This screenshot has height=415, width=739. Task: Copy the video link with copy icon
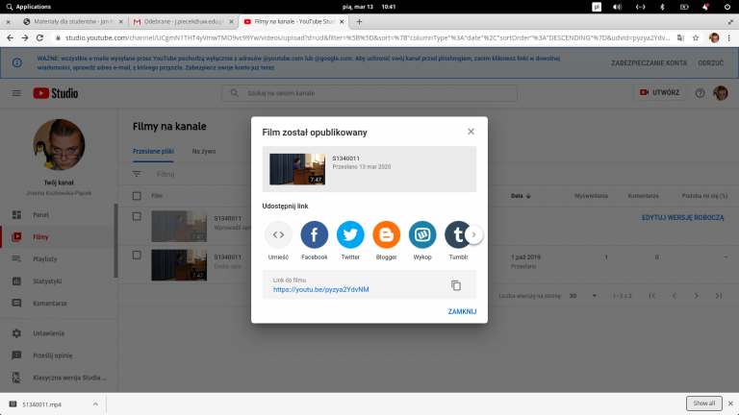456,285
